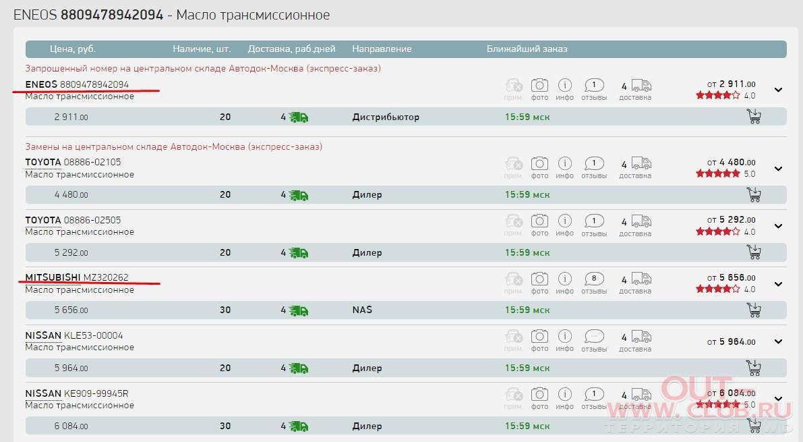
Task: Click quantity '30' in 5 656.00 row
Action: (225, 310)
